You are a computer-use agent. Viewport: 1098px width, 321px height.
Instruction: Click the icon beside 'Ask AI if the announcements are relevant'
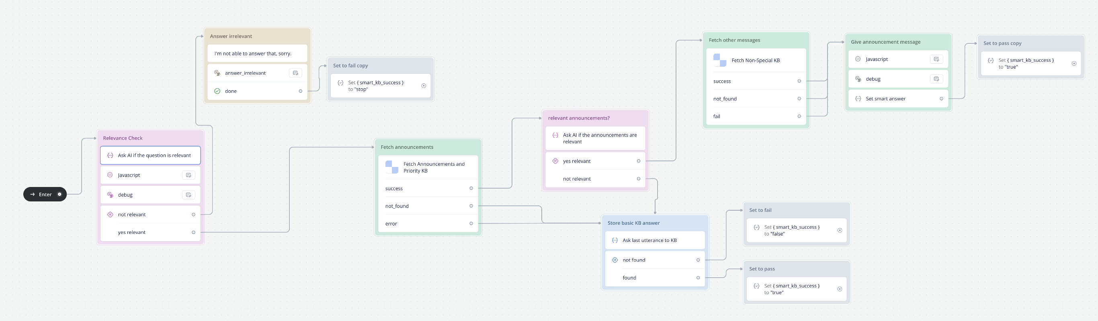555,135
